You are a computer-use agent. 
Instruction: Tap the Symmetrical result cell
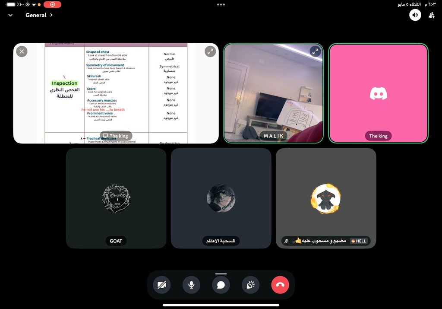(x=169, y=68)
